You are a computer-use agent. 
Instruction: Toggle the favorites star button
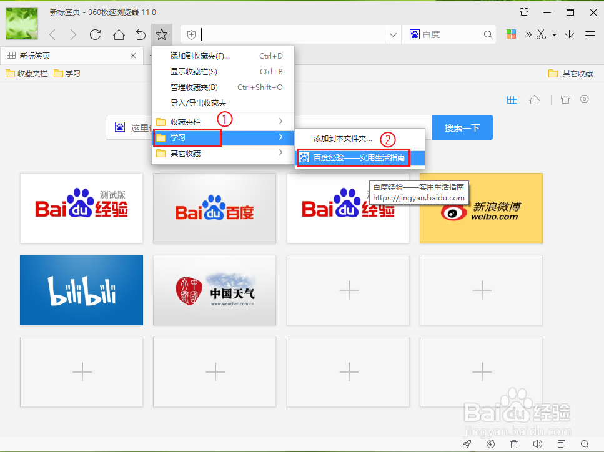point(162,35)
